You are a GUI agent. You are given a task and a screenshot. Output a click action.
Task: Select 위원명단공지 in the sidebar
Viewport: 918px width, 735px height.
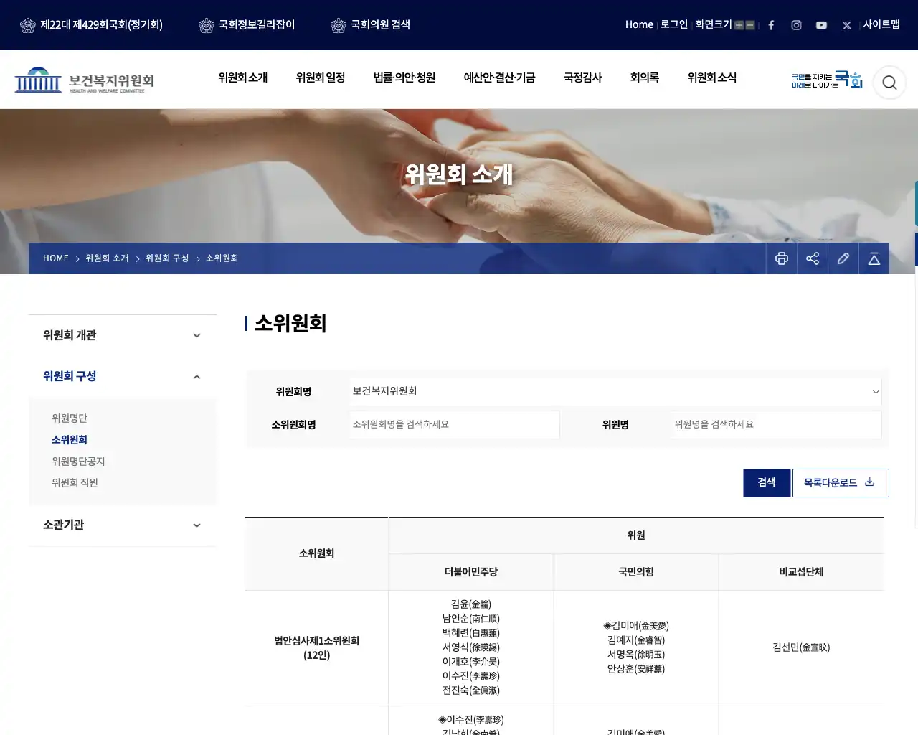click(x=78, y=462)
